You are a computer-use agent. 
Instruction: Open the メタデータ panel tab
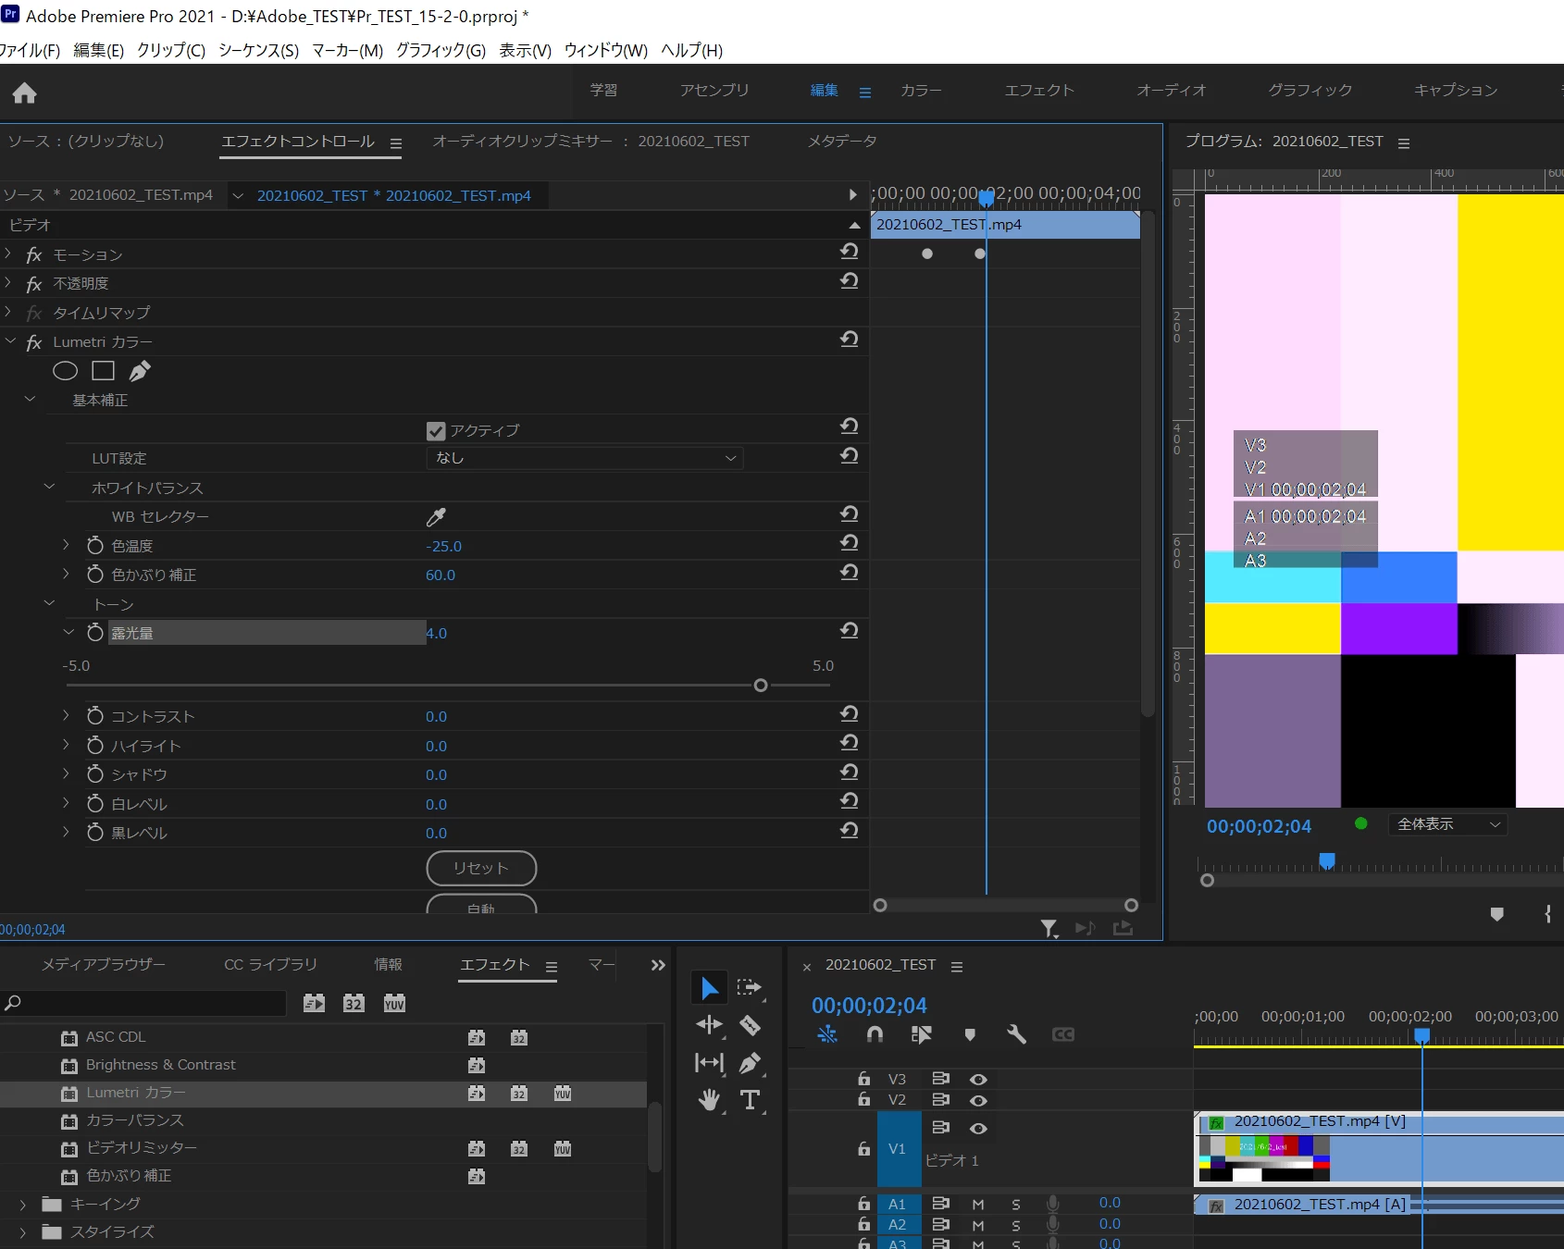coord(842,141)
